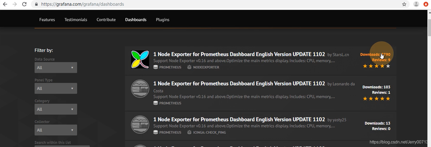
Task: Open the dashboard title by StarsL.cn
Action: [239, 54]
